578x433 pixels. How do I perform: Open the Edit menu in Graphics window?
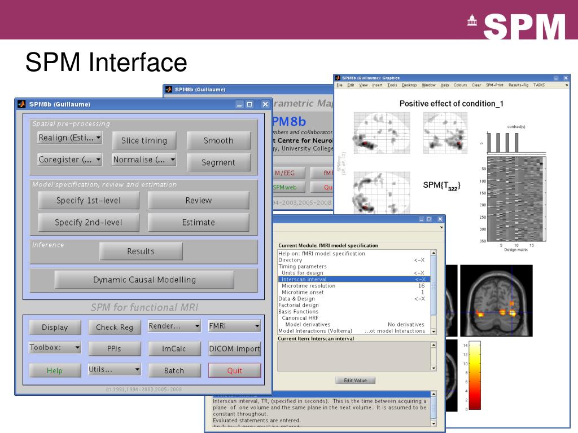(351, 85)
